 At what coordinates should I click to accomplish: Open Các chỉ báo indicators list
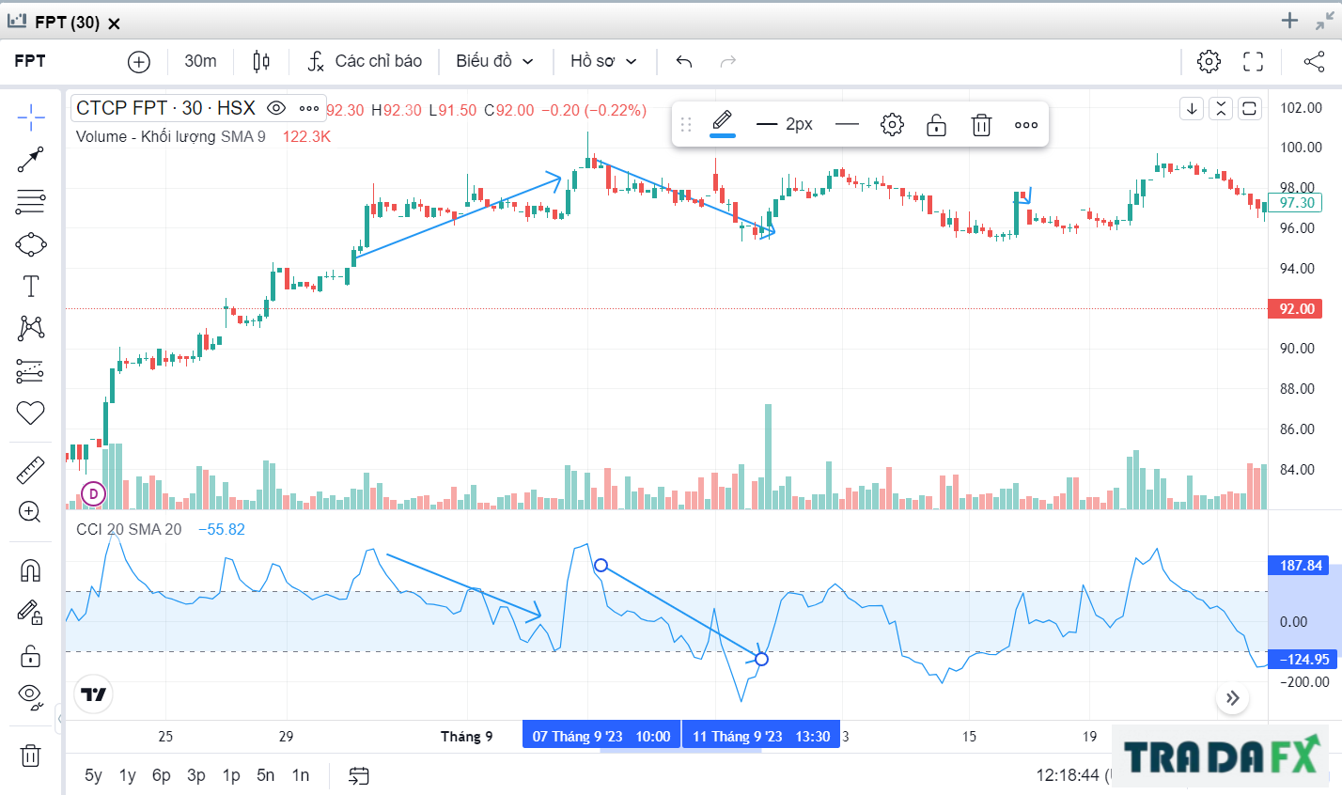(366, 61)
